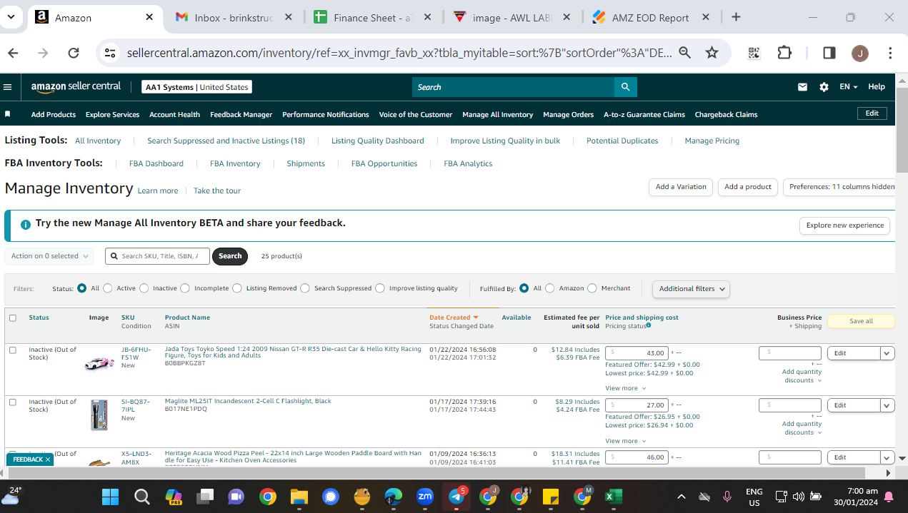Sort by Date Created column
Viewport: 908px width, 513px height.
pos(454,318)
